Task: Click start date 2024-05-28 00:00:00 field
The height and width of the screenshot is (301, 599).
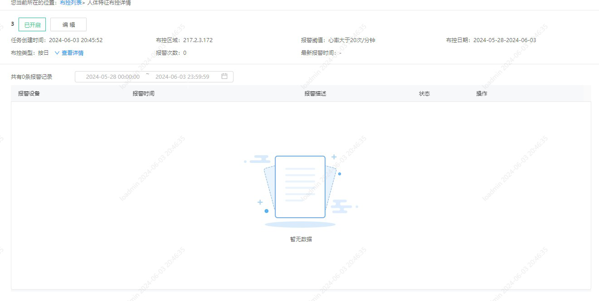Action: click(113, 77)
